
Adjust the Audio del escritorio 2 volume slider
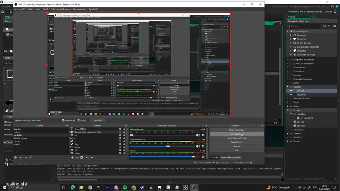pos(162,146)
